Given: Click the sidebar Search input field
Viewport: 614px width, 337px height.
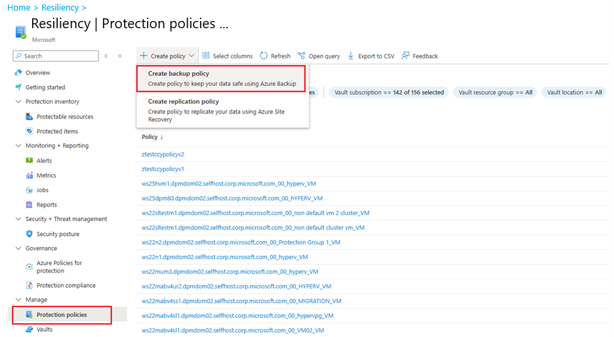Looking at the screenshot, I should click(x=59, y=56).
